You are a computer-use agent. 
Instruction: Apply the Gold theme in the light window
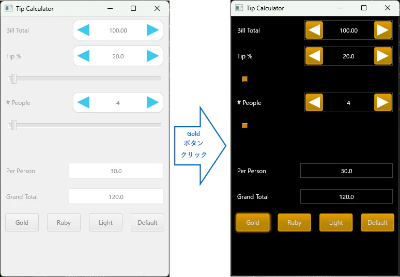point(22,222)
